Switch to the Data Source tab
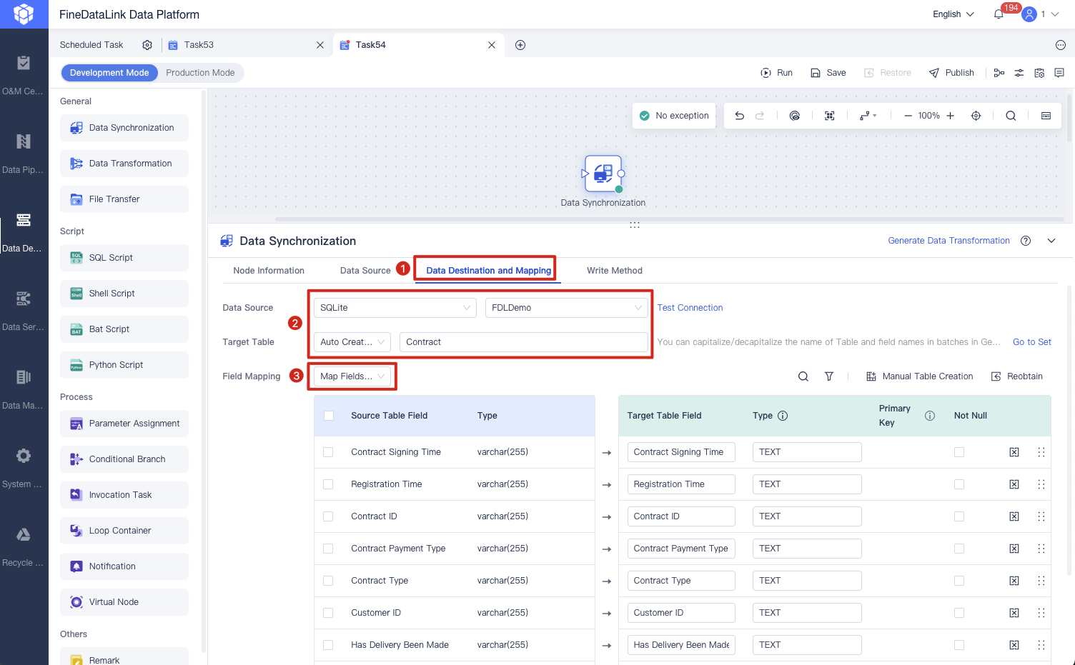Viewport: 1075px width, 665px height. coord(365,271)
